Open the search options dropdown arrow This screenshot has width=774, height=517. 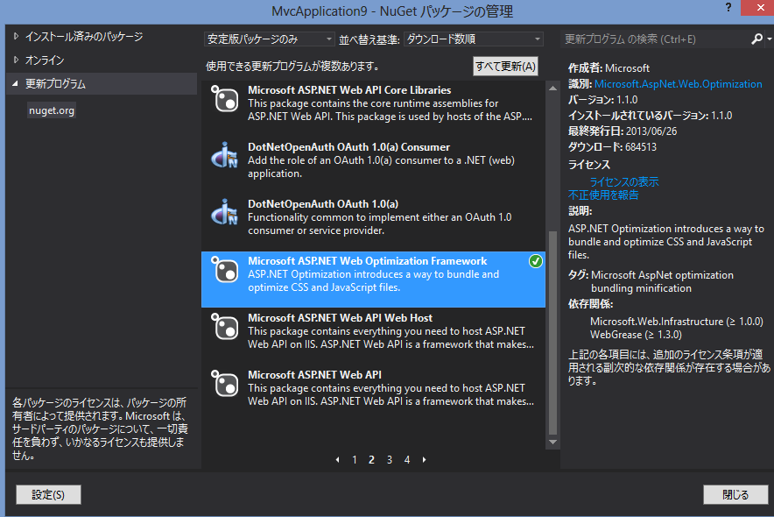point(769,39)
